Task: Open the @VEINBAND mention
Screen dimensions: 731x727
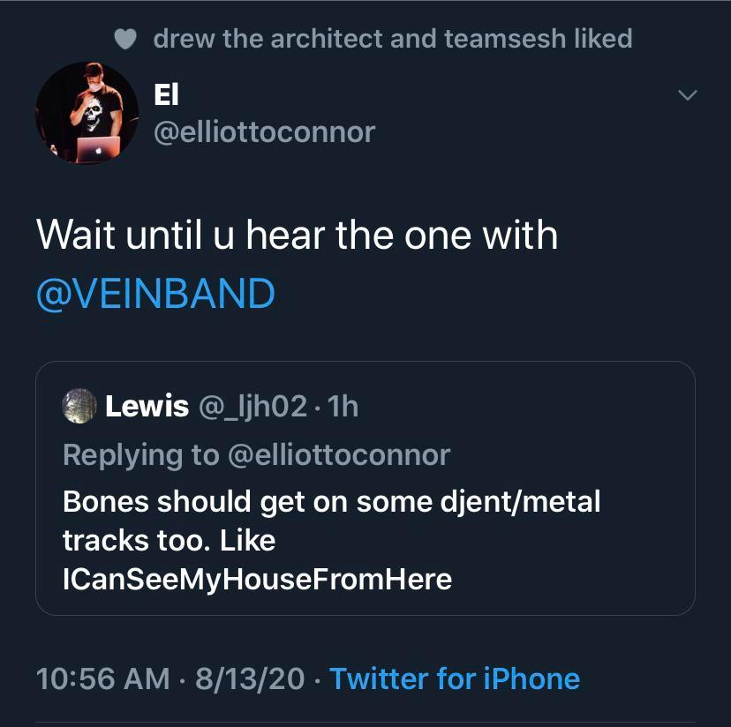Action: click(x=155, y=294)
